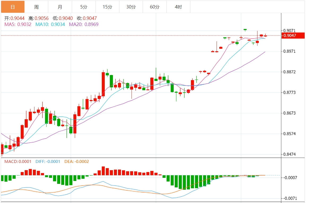Screen dimensions: 311x203
Task: Open the 15分 timeframe tab
Action: point(107,7)
